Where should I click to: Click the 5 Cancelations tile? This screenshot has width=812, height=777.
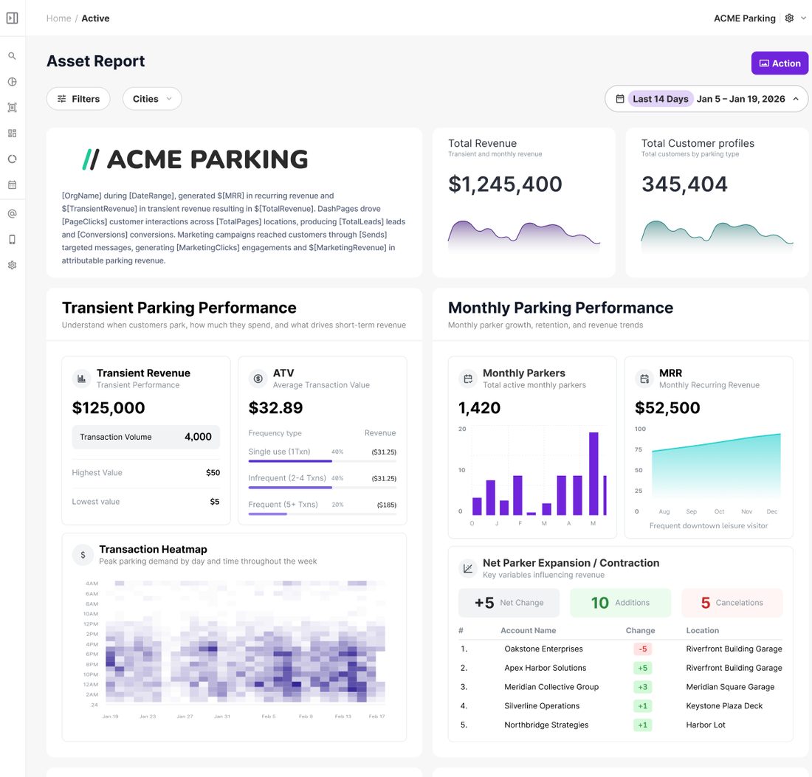click(732, 603)
